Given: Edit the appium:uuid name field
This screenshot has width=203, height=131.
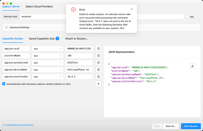Looking at the screenshot, I should [x=16, y=49].
